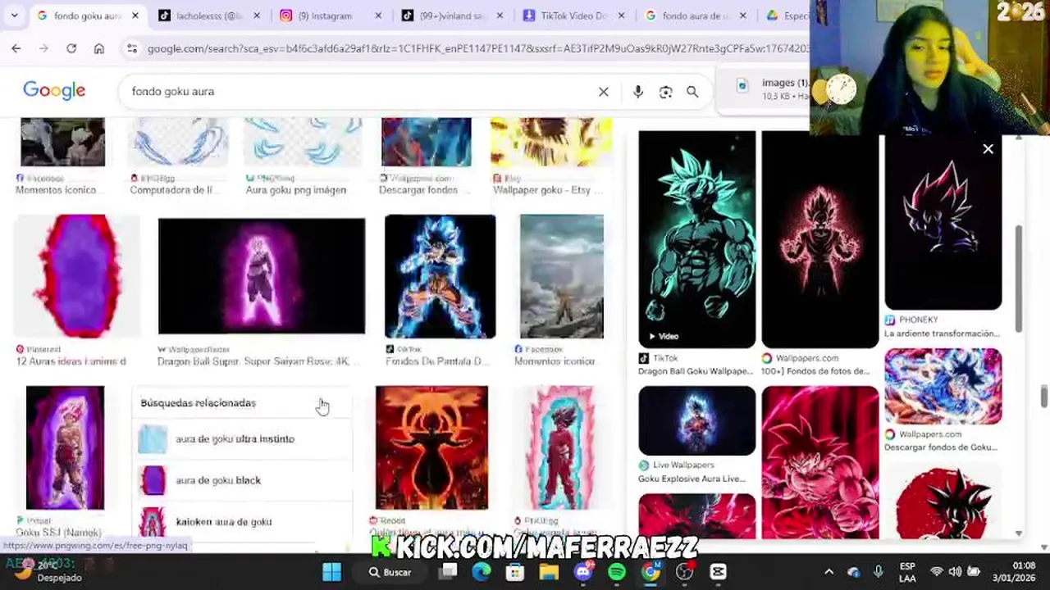Open the blue ultra instinct Goku TikTok thumbnail

pyautogui.click(x=440, y=276)
